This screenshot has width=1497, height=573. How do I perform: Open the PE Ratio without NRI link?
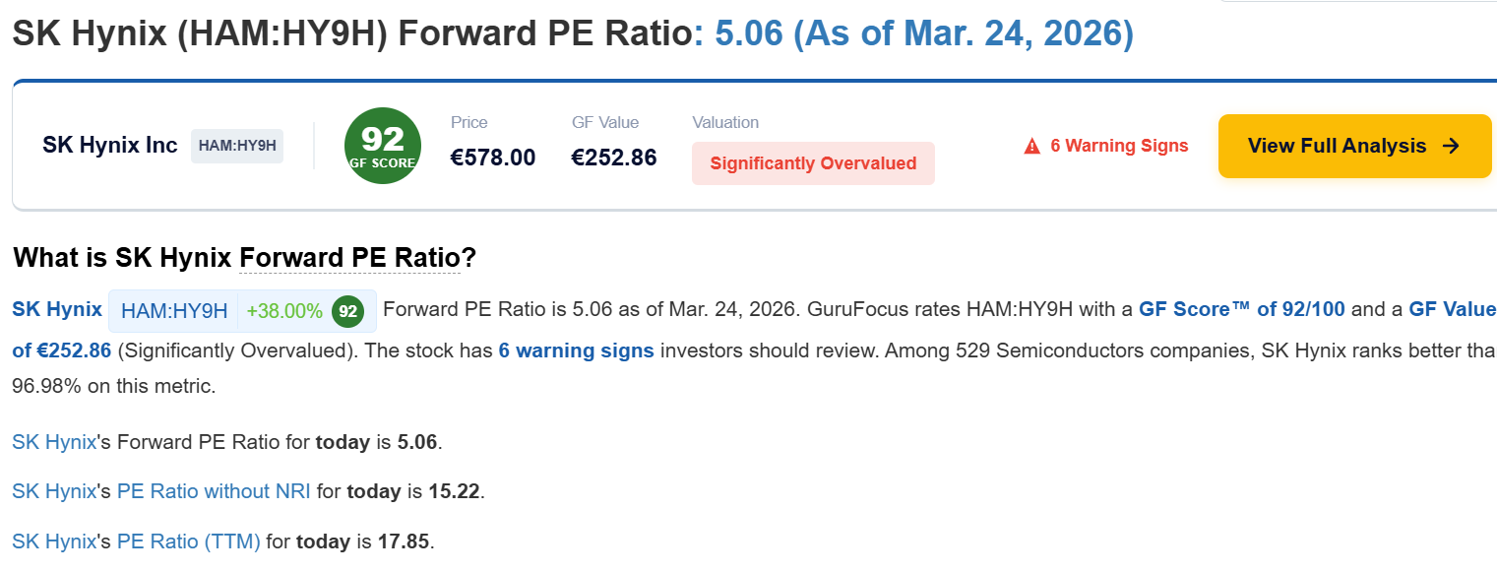pyautogui.click(x=214, y=491)
